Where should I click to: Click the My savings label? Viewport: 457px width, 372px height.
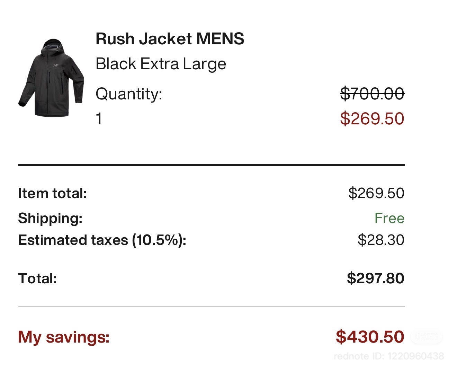[x=64, y=337]
